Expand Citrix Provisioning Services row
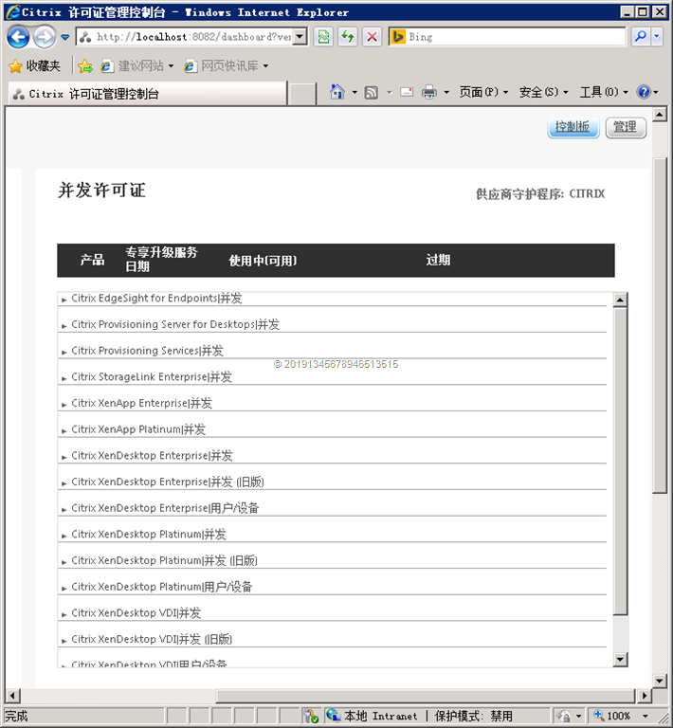Viewport: 673px width, 728px height. [x=64, y=352]
